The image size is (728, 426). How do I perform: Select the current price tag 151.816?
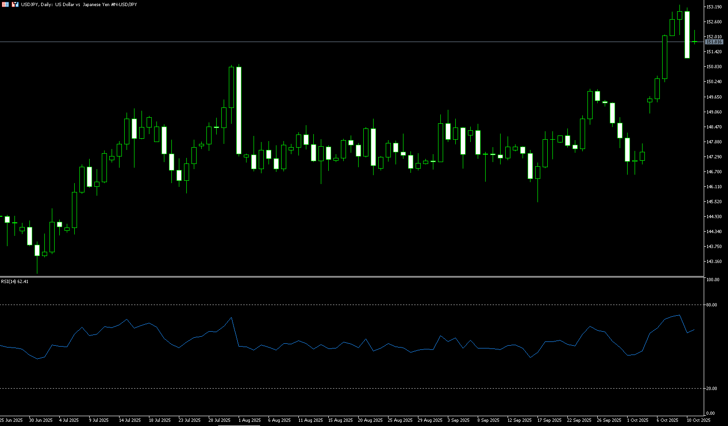[x=714, y=42]
